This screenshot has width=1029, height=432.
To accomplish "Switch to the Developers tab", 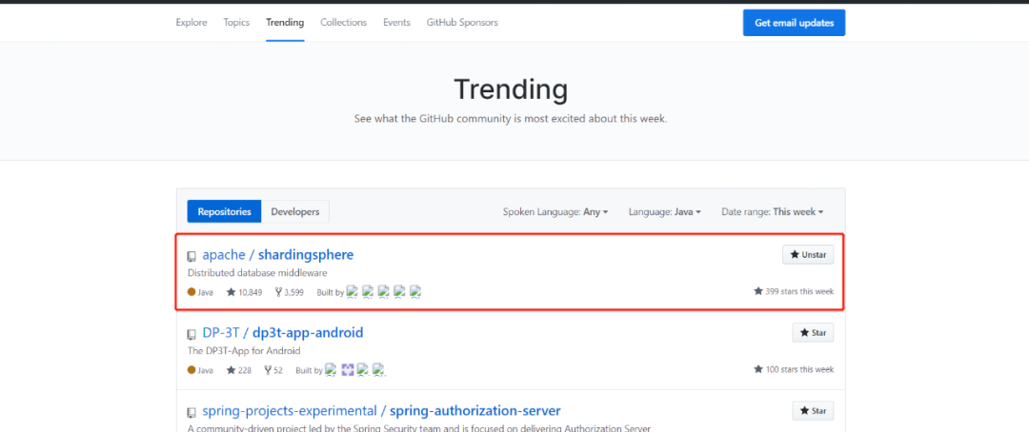I will [294, 211].
